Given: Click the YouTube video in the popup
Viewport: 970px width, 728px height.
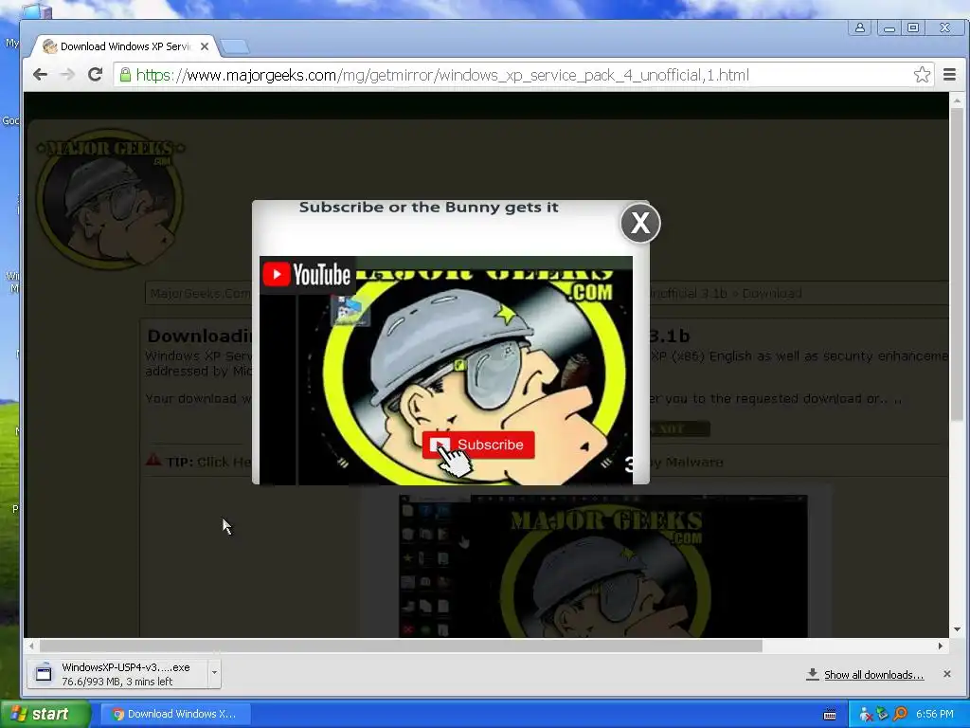Looking at the screenshot, I should [446, 371].
